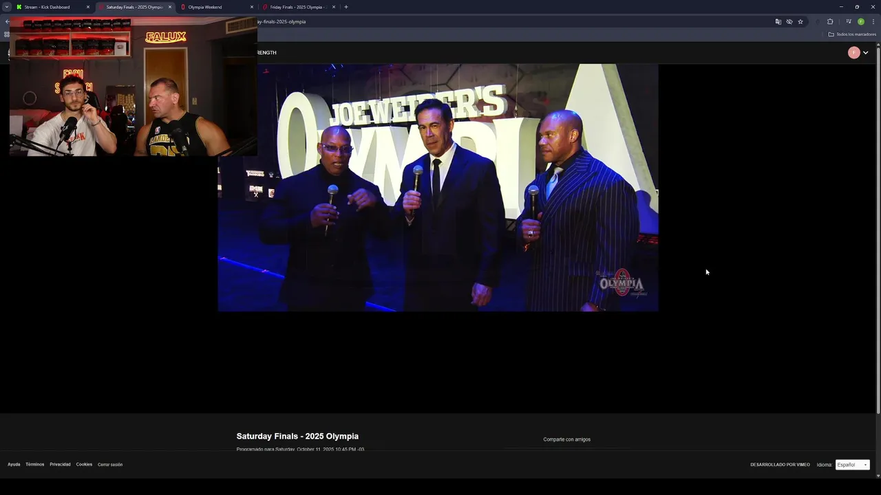This screenshot has width=881, height=495.
Task: Open the Google Translate page icon
Action: [778, 21]
